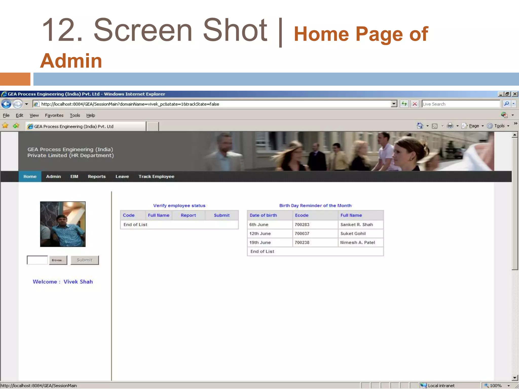Click the Report column header
Viewport: 519px width, 389px height.
point(188,215)
